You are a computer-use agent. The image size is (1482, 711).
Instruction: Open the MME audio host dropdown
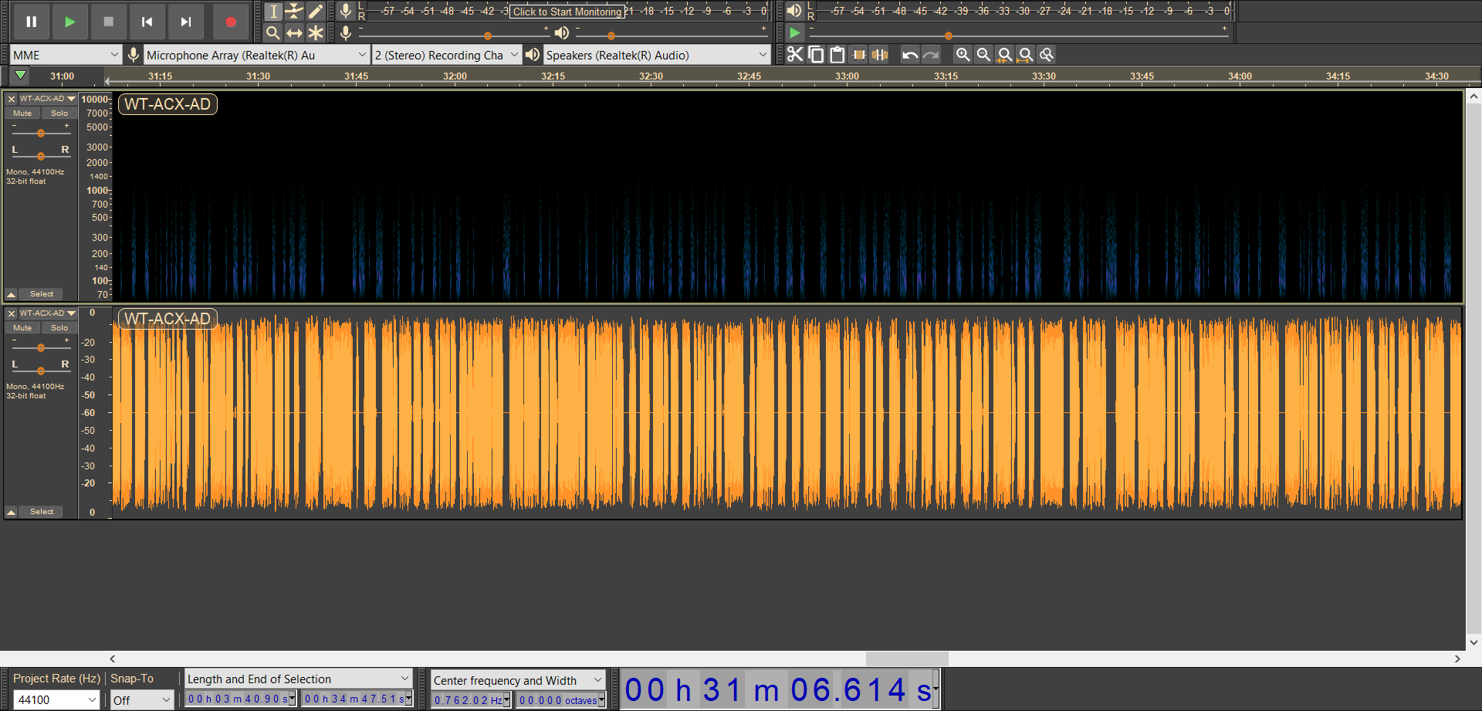tap(66, 55)
